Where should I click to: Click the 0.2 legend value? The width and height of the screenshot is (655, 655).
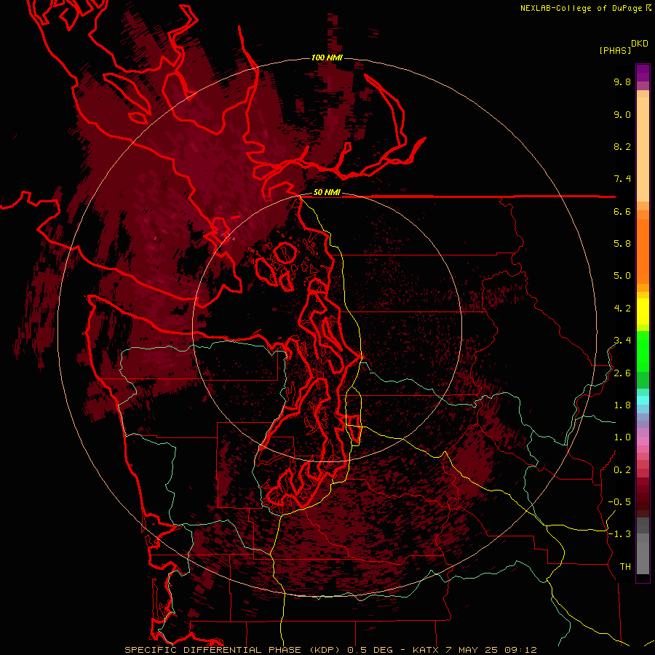622,470
